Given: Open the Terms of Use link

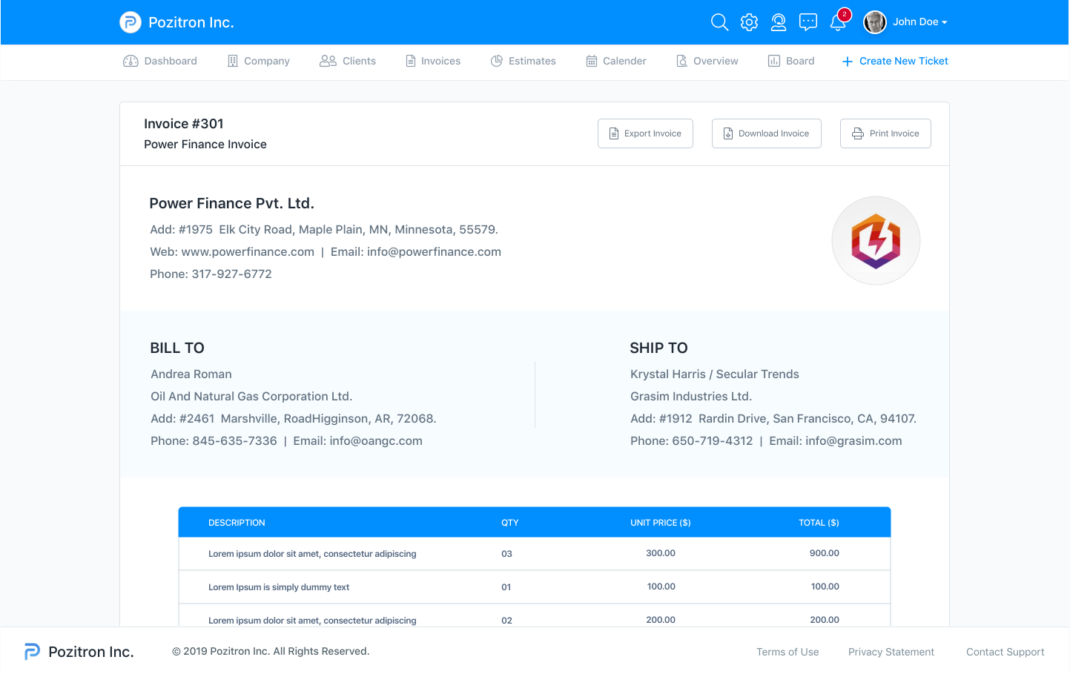Looking at the screenshot, I should [x=787, y=652].
